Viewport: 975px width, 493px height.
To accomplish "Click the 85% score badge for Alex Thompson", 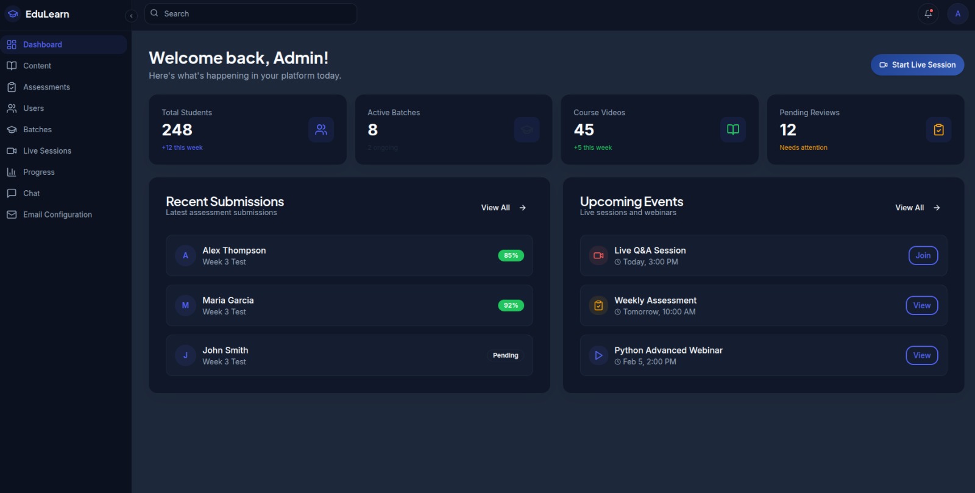I will click(511, 255).
